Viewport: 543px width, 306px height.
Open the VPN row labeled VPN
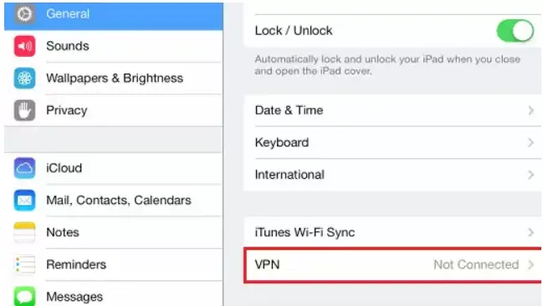click(x=392, y=265)
